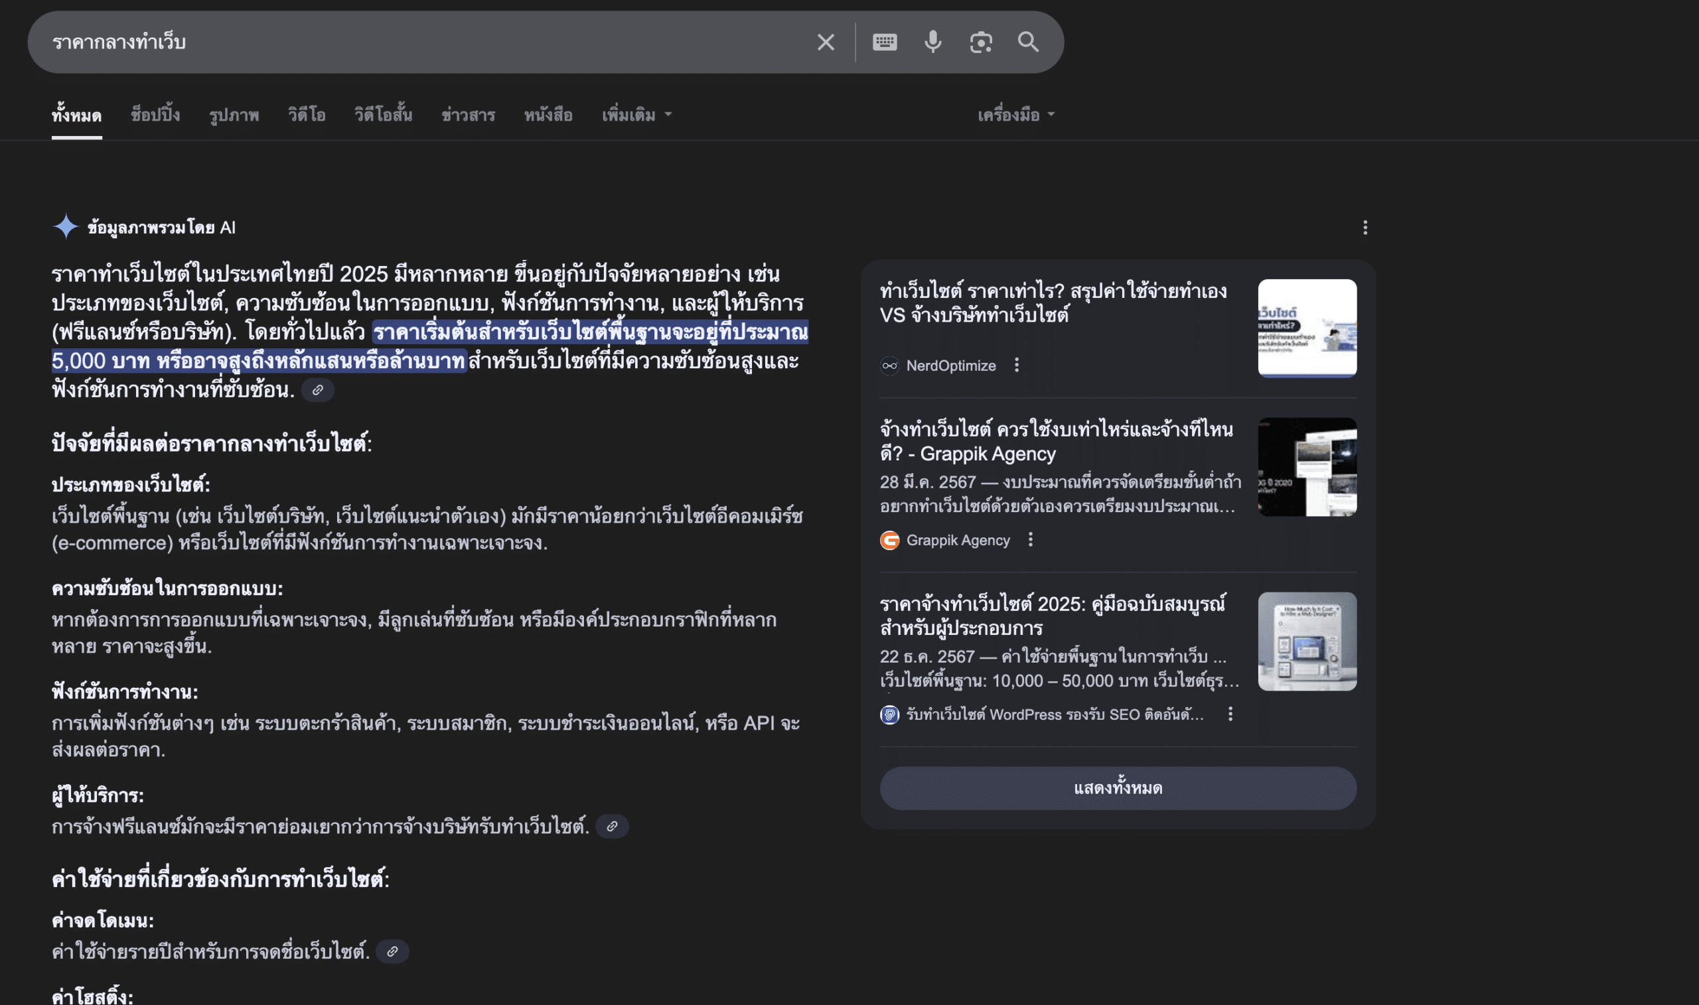This screenshot has width=1699, height=1005.
Task: Open three-dot menu beside WordPress SEO source
Action: 1230,714
